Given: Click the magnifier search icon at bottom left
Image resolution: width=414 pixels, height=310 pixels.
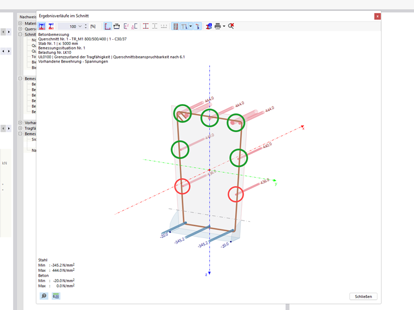Looking at the screenshot, I should coord(44,296).
